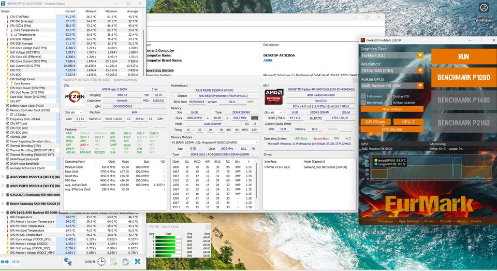Image resolution: width=497 pixels, height=271 pixels.
Task: Click the Maximum column header
Action: (111, 11)
